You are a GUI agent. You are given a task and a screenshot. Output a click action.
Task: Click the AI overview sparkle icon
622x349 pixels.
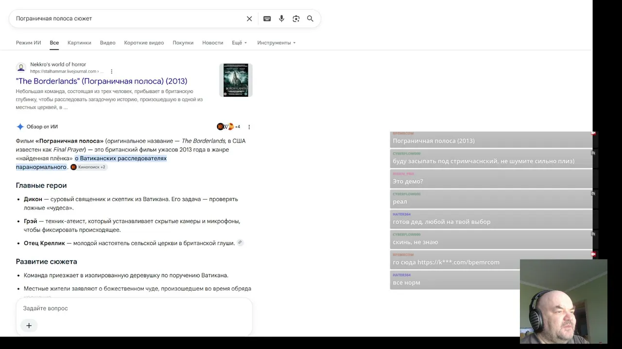20,127
